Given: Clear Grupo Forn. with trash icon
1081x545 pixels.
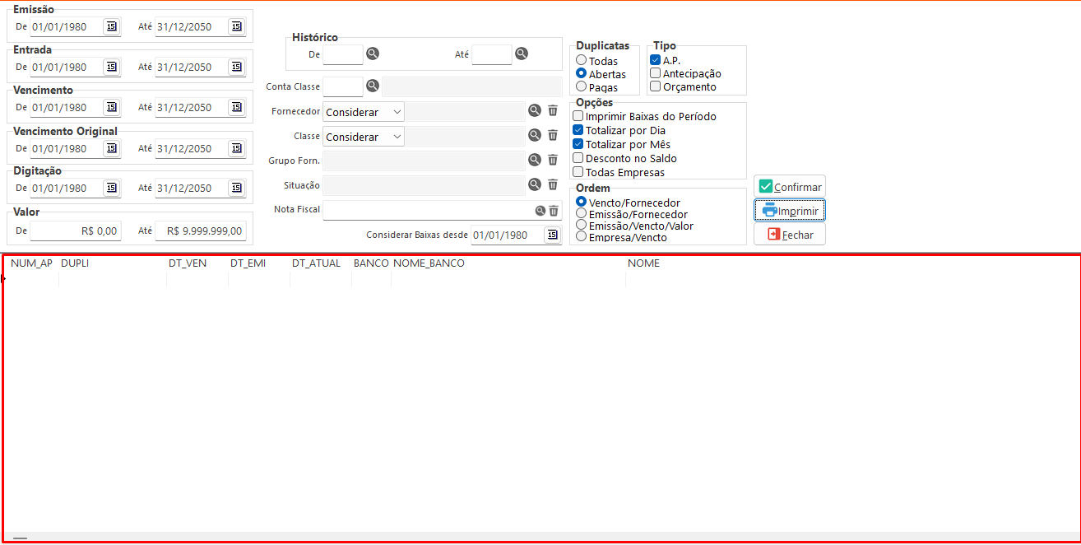Looking at the screenshot, I should [x=553, y=160].
